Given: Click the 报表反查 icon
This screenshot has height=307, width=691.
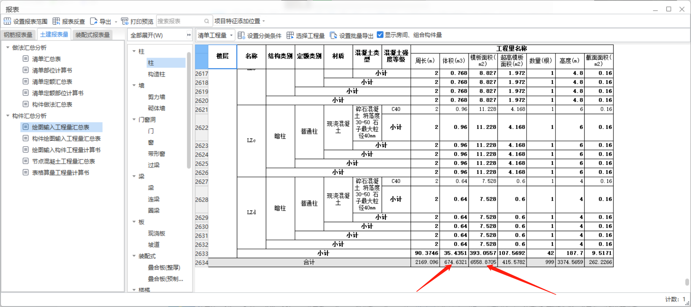Looking at the screenshot, I should [56, 21].
